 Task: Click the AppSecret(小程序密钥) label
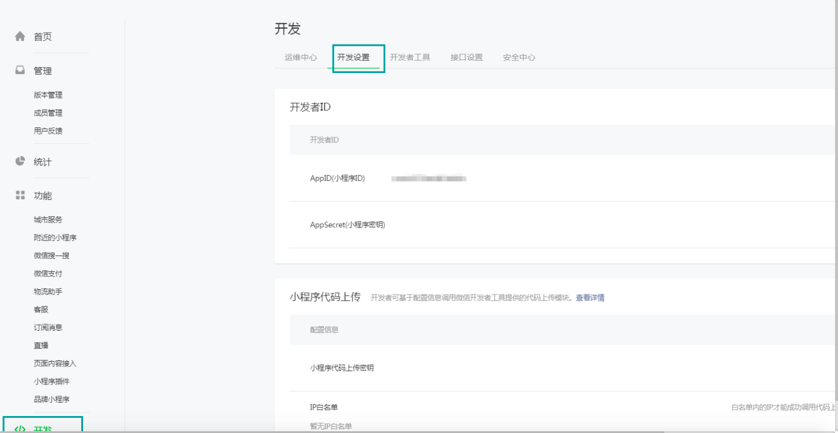pyautogui.click(x=347, y=224)
